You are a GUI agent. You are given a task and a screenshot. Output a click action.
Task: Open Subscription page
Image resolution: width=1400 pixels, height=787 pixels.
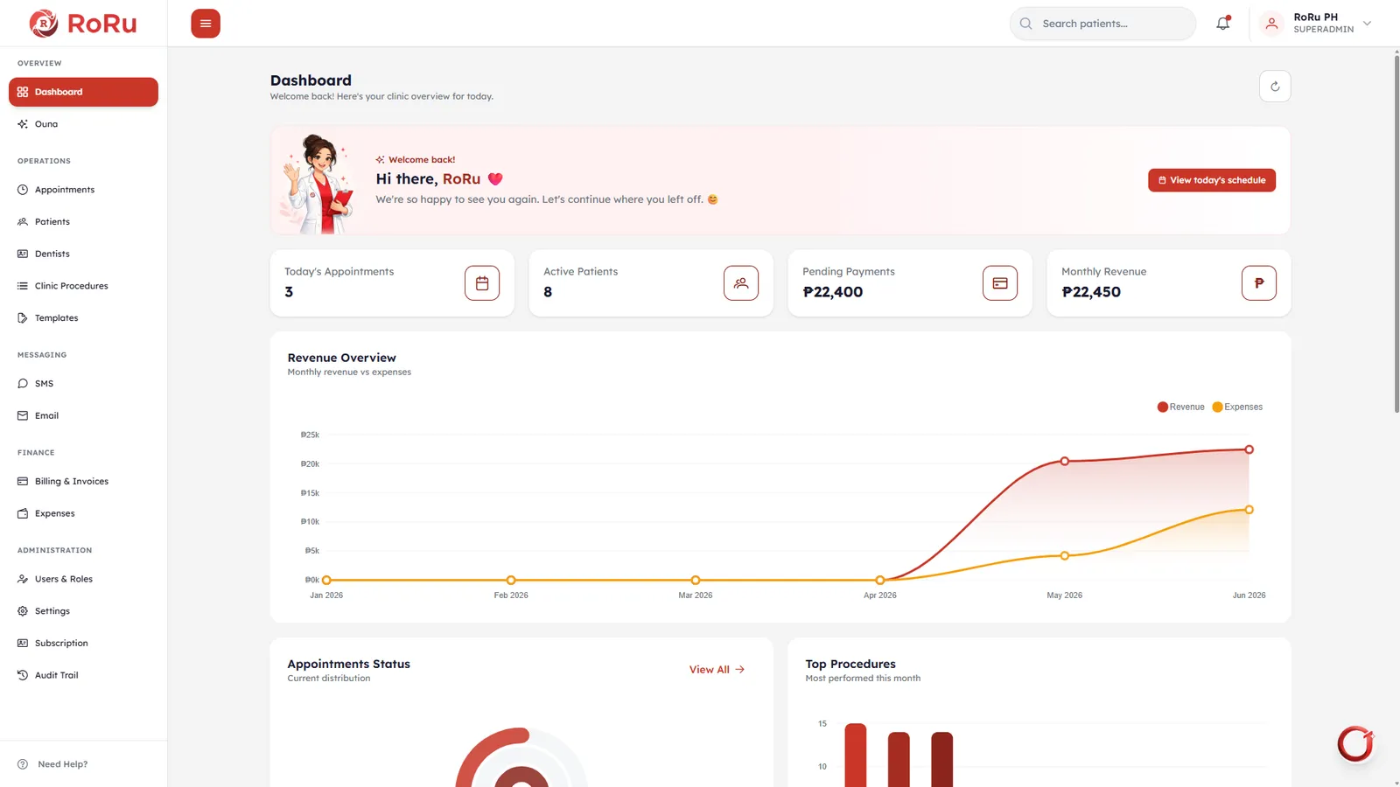83,643
